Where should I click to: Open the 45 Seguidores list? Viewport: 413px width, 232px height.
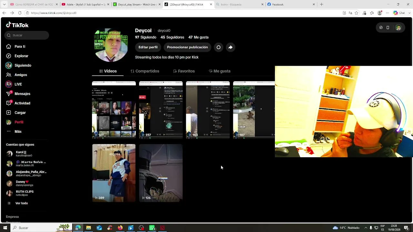coord(172,37)
